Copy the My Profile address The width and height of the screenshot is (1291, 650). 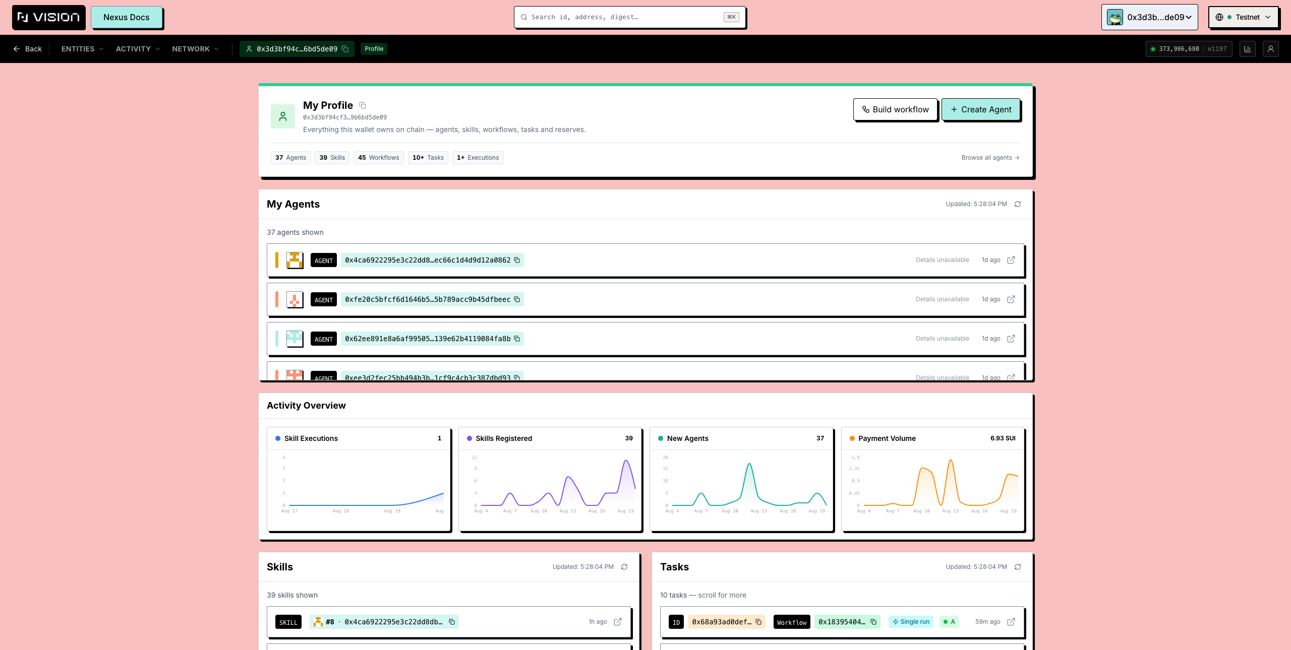pos(363,105)
